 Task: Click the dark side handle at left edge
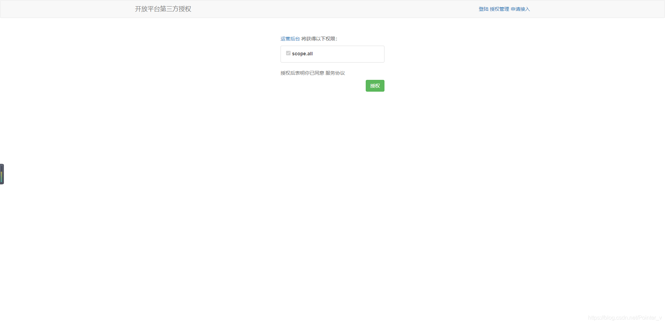[2, 174]
